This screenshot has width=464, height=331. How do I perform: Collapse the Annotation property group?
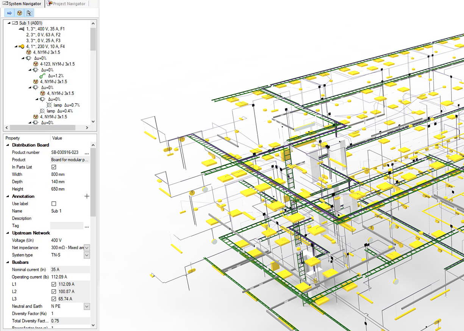(8, 196)
